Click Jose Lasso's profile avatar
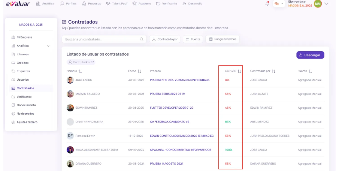 pos(70,80)
